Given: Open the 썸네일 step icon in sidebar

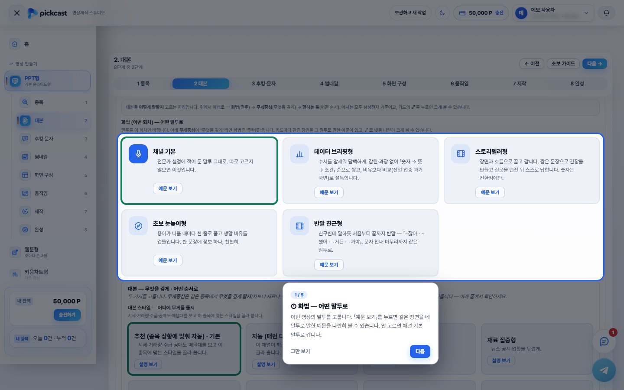Looking at the screenshot, I should pyautogui.click(x=25, y=157).
